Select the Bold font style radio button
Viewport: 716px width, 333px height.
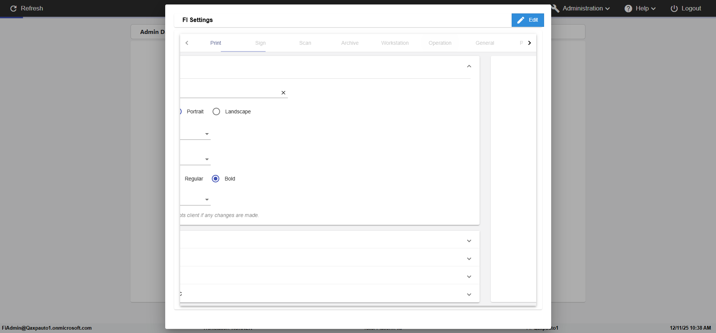[216, 179]
